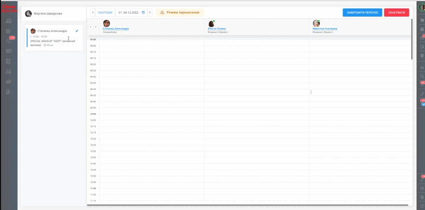Edit the Степанец Александра appointment with pencil icon
This screenshot has width=425, height=210.
pyautogui.click(x=77, y=31)
